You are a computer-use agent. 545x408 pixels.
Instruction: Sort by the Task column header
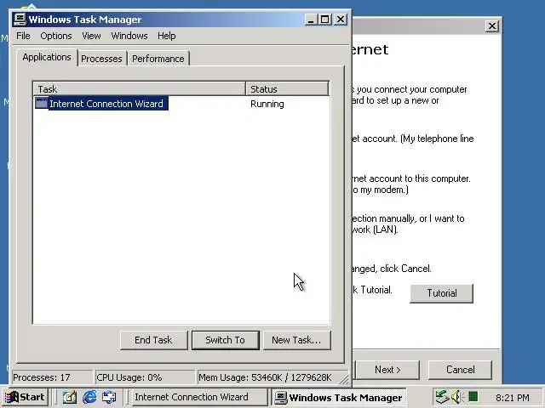(139, 88)
